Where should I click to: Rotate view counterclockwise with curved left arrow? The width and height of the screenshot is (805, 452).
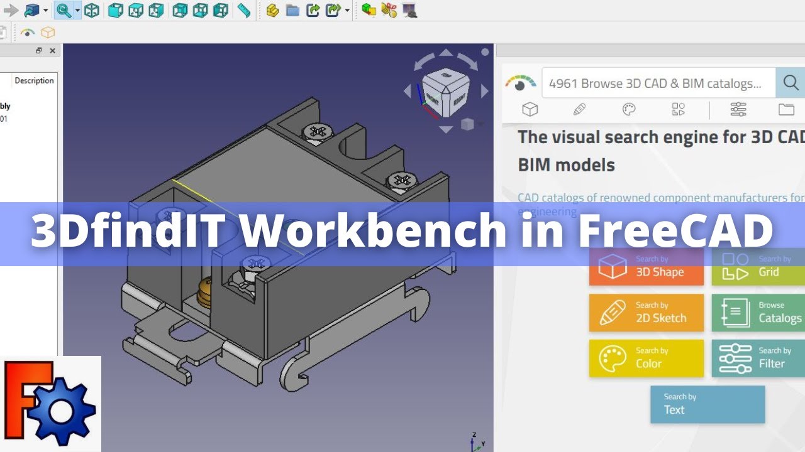click(423, 61)
